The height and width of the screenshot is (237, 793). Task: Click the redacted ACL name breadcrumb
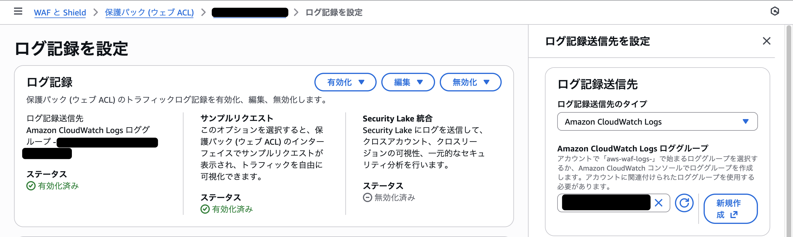click(x=250, y=13)
